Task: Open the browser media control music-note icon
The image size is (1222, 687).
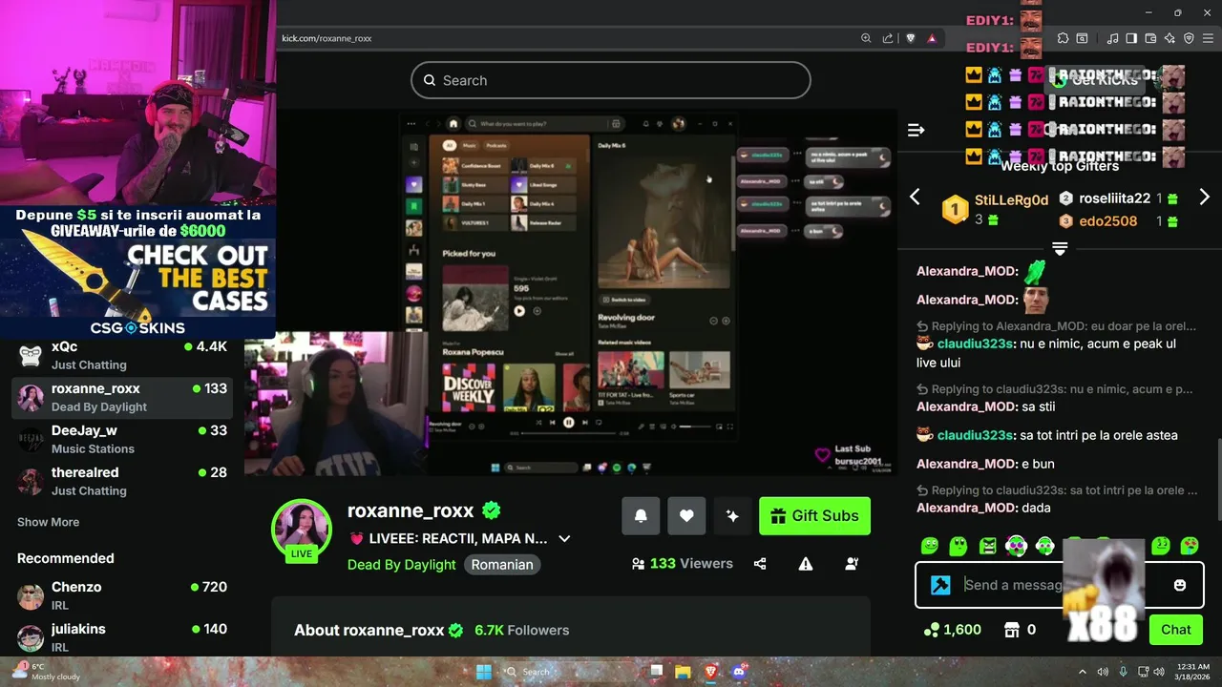Action: [1112, 38]
